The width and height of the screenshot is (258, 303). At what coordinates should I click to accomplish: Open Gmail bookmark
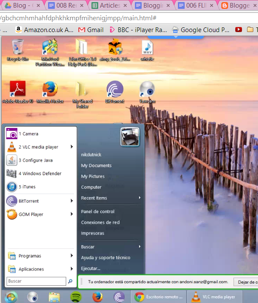(x=91, y=30)
